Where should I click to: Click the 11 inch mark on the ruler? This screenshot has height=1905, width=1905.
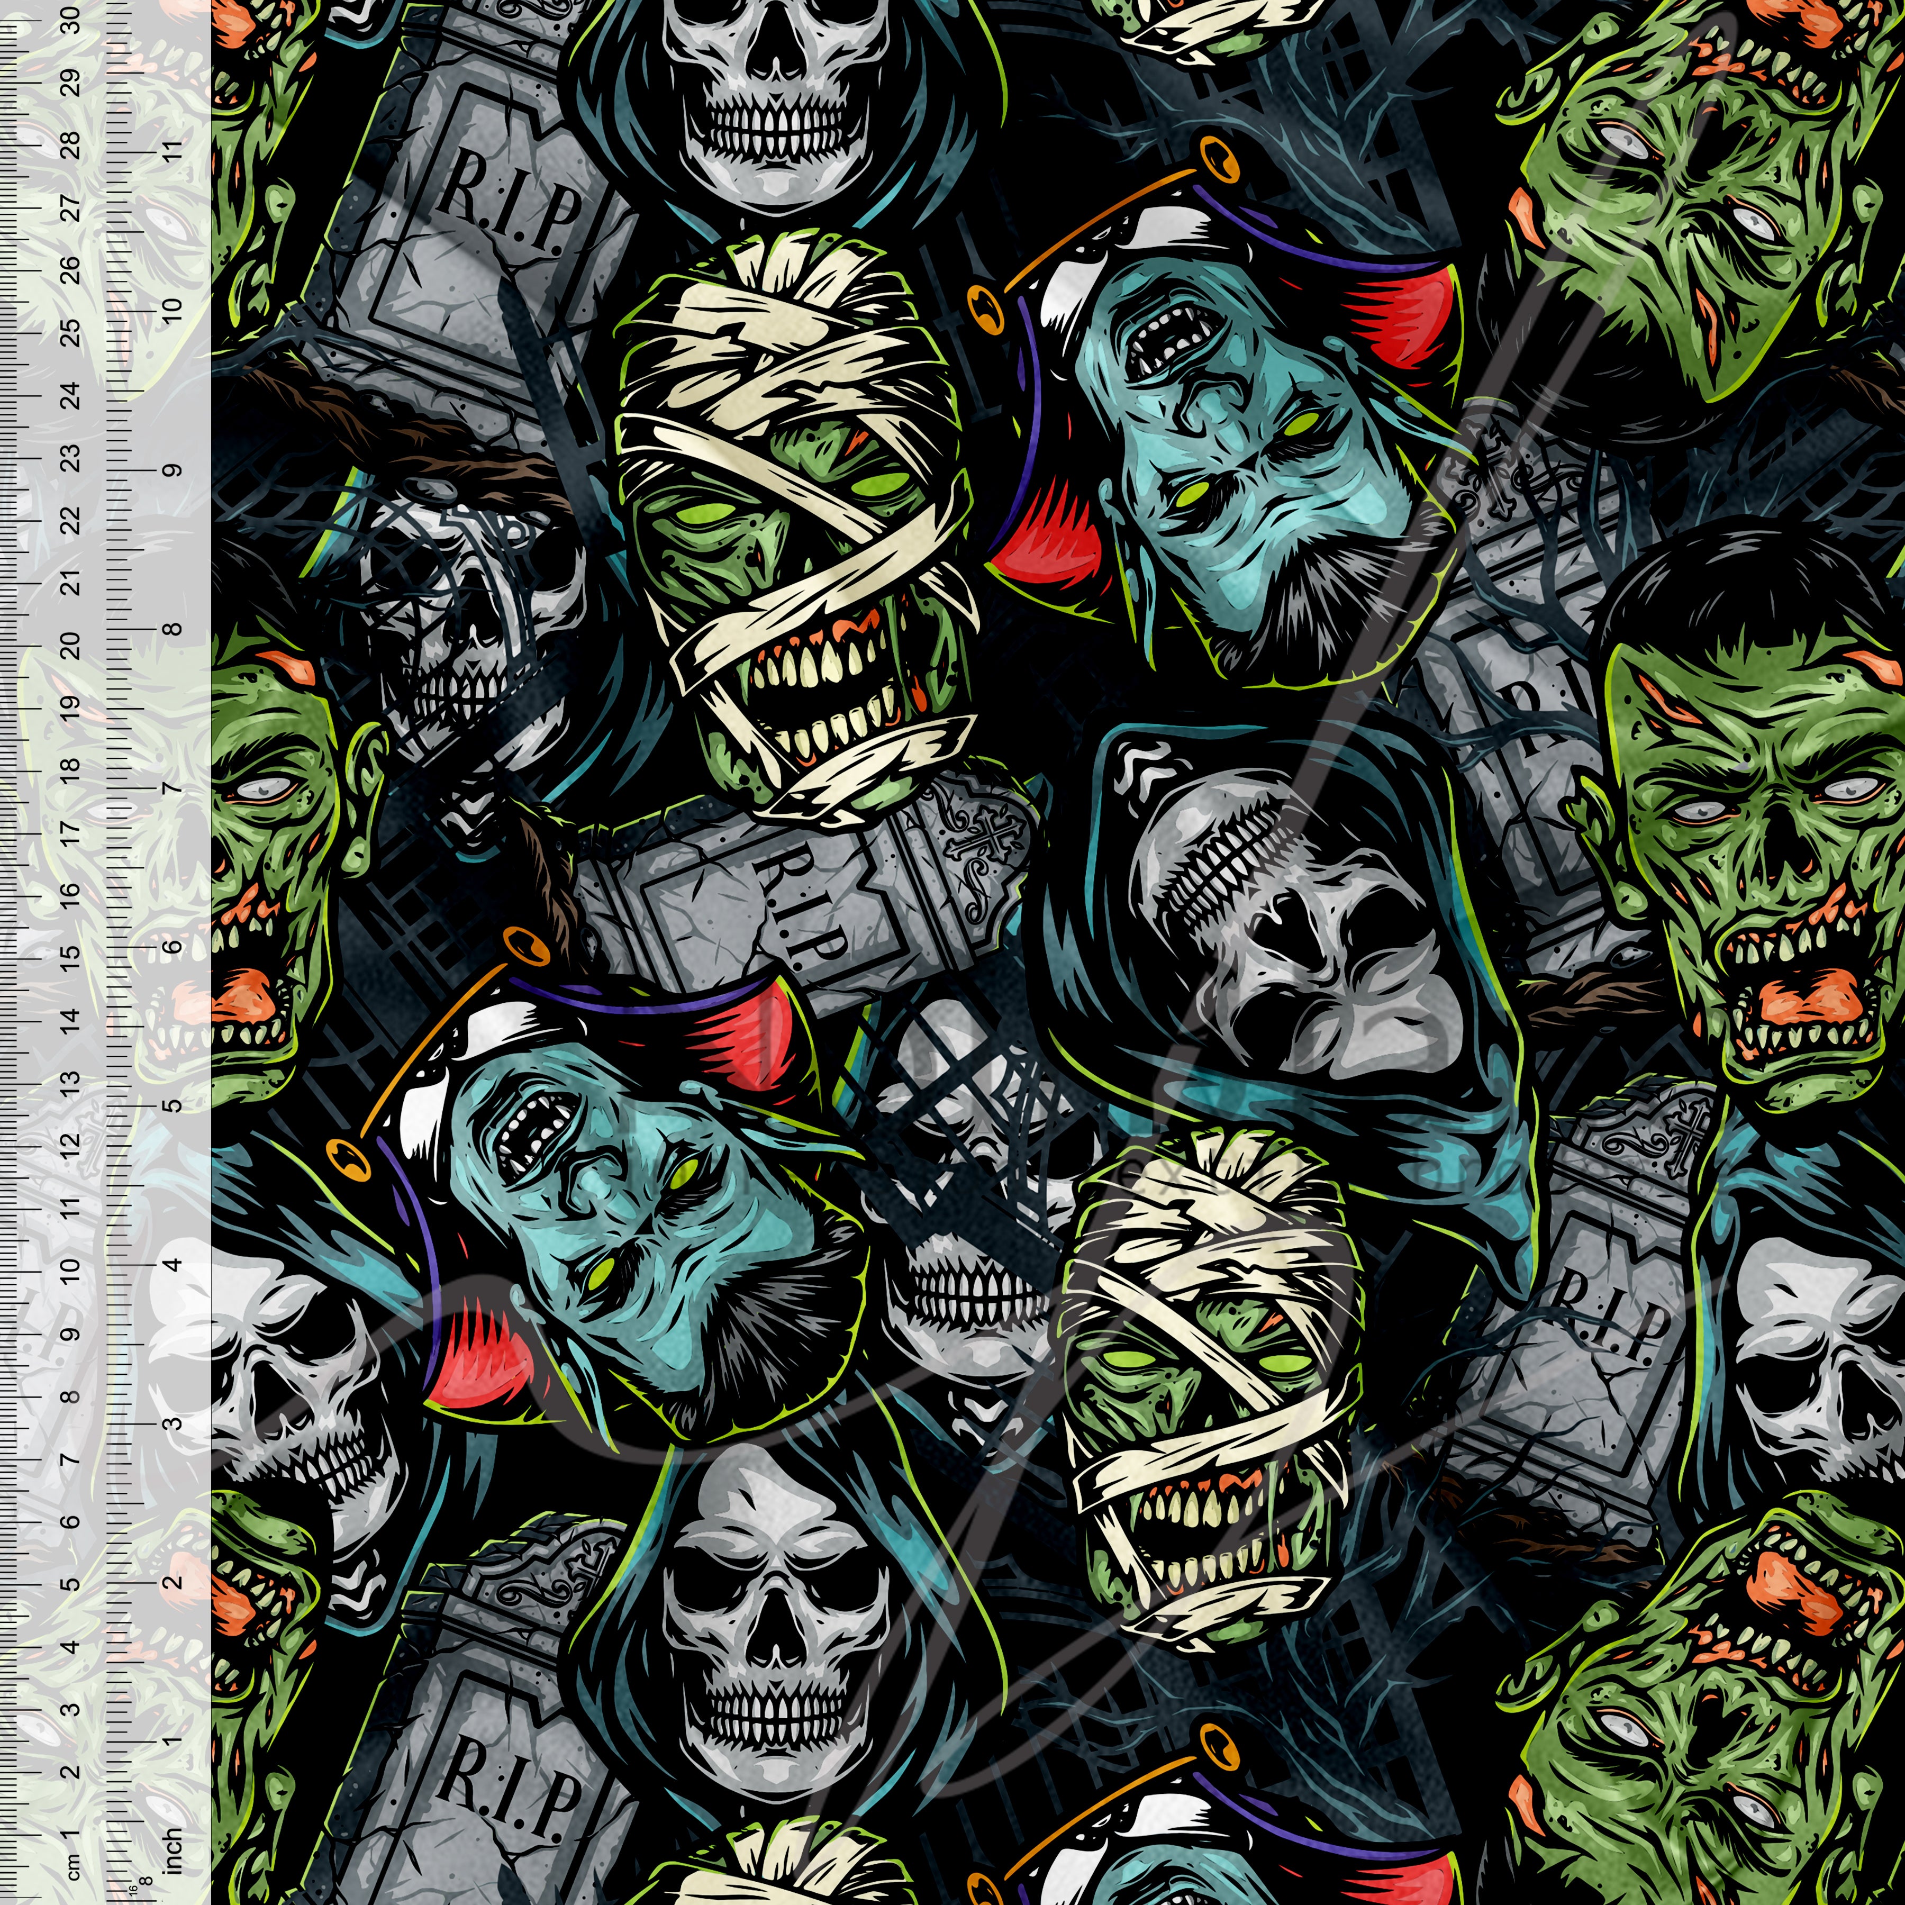pos(174,154)
